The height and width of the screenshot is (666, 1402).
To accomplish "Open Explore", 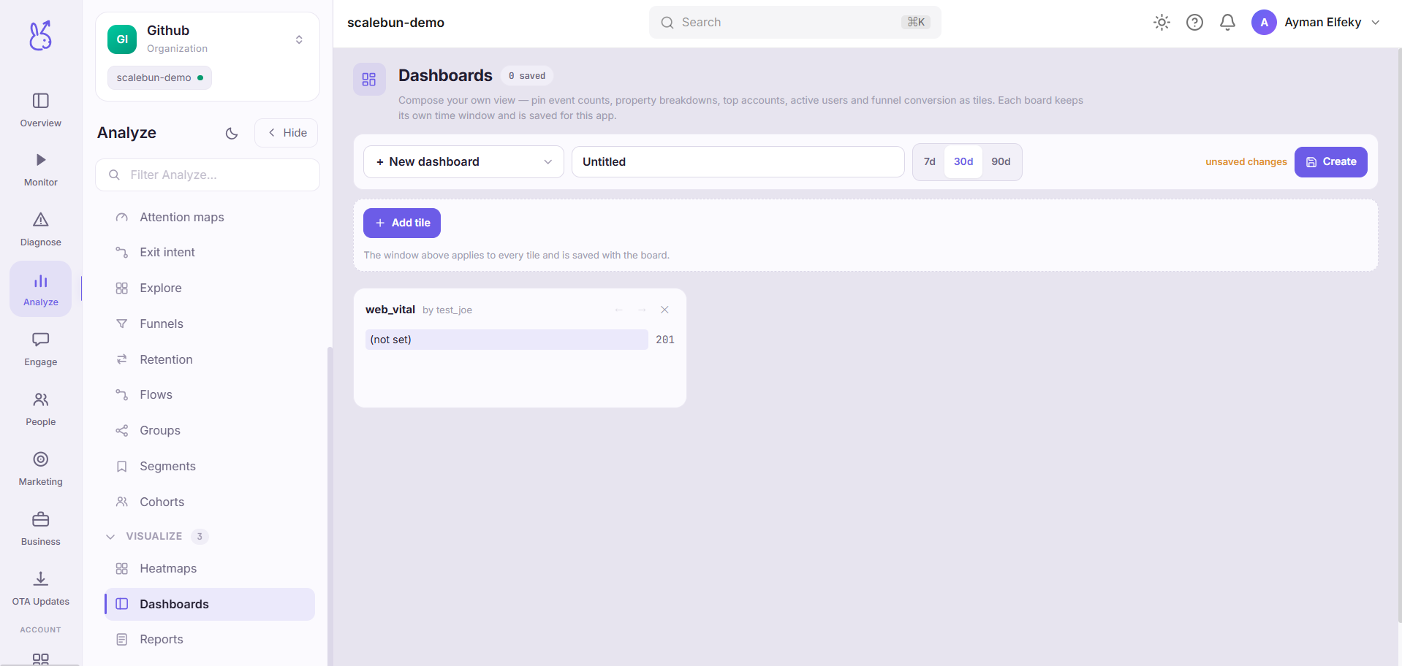I will click(x=210, y=288).
